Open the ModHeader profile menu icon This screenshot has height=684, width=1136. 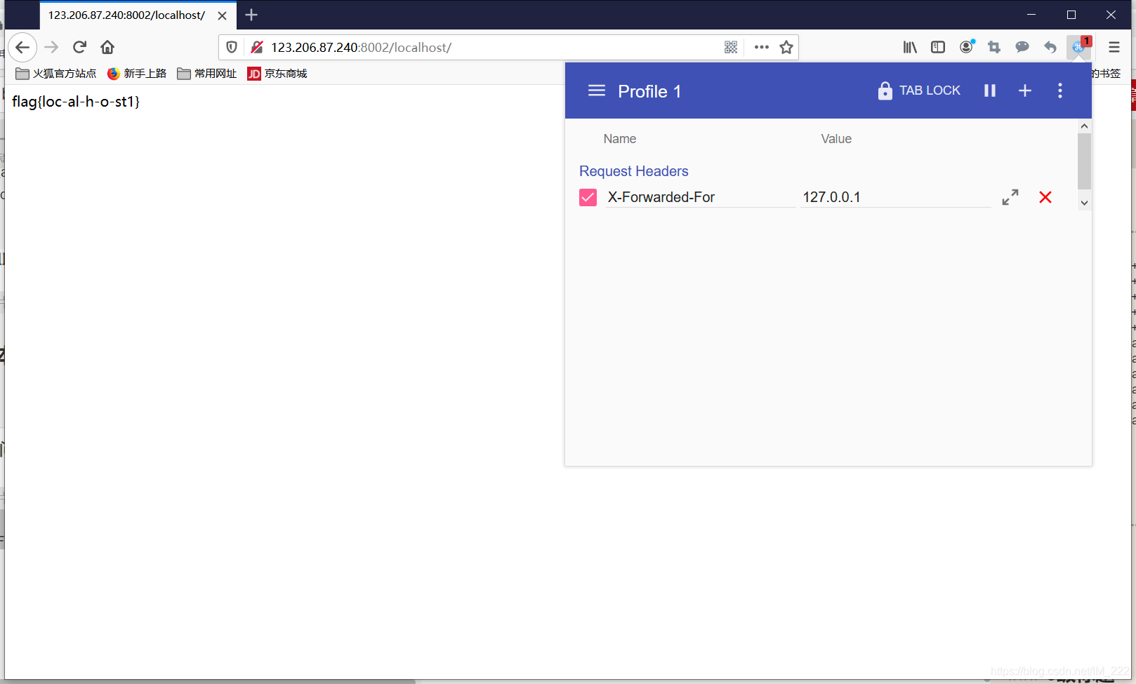(597, 90)
